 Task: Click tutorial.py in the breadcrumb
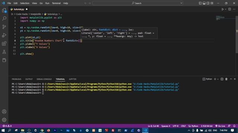point(52,14)
